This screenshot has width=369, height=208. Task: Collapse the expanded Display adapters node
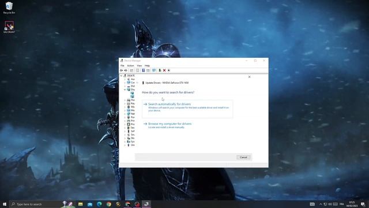[125, 90]
